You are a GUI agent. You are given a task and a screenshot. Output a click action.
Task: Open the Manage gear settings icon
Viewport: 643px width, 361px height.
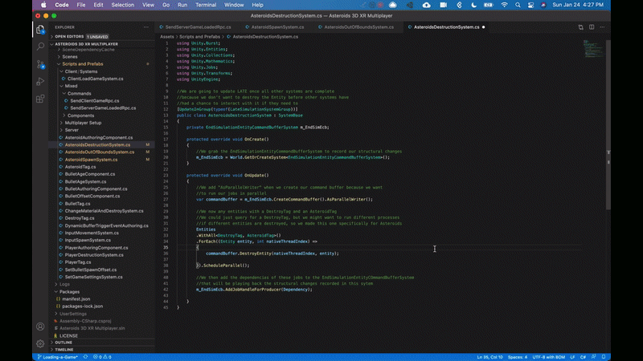pos(40,342)
